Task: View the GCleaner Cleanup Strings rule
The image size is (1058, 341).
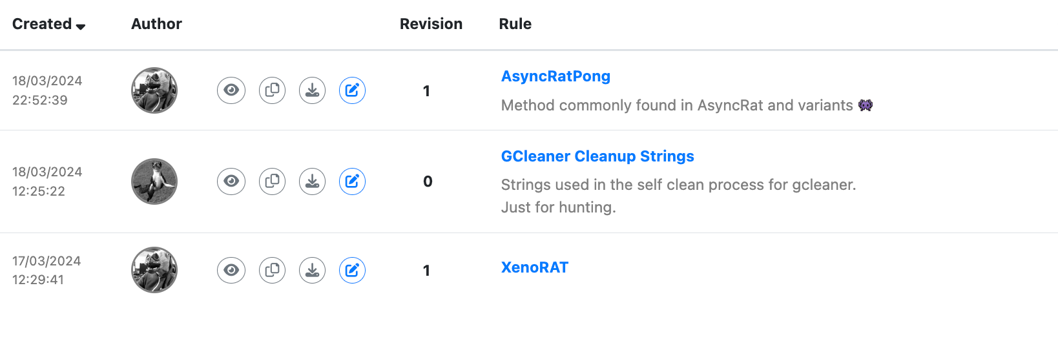Action: coord(231,181)
